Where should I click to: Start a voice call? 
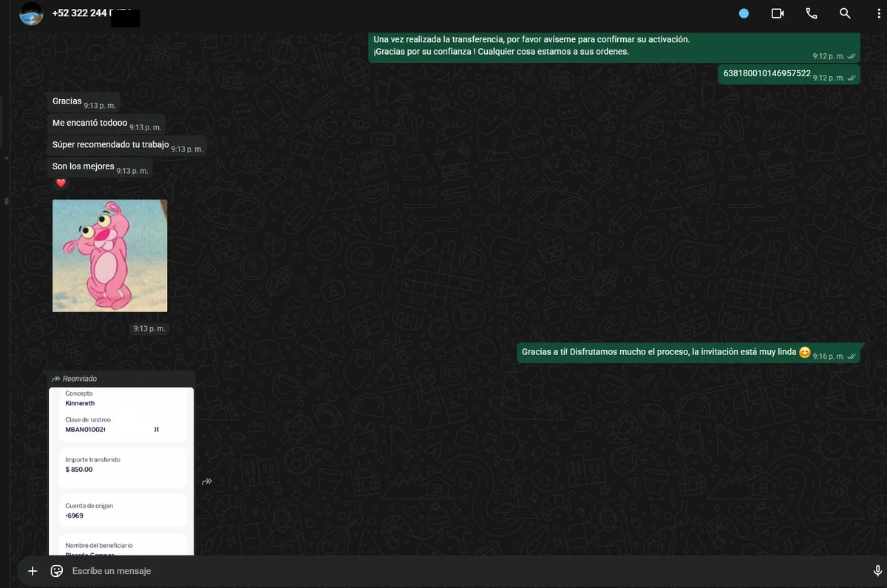(x=811, y=13)
